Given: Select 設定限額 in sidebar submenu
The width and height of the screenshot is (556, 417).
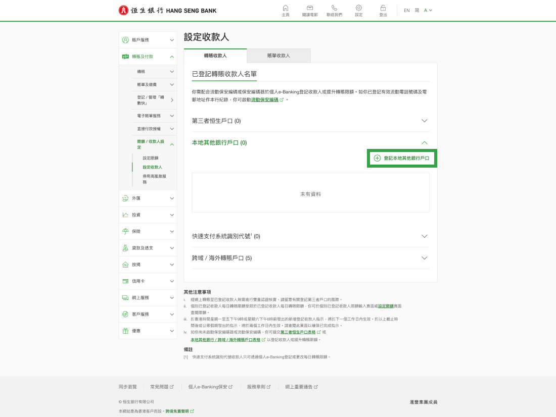Looking at the screenshot, I should coord(151,158).
